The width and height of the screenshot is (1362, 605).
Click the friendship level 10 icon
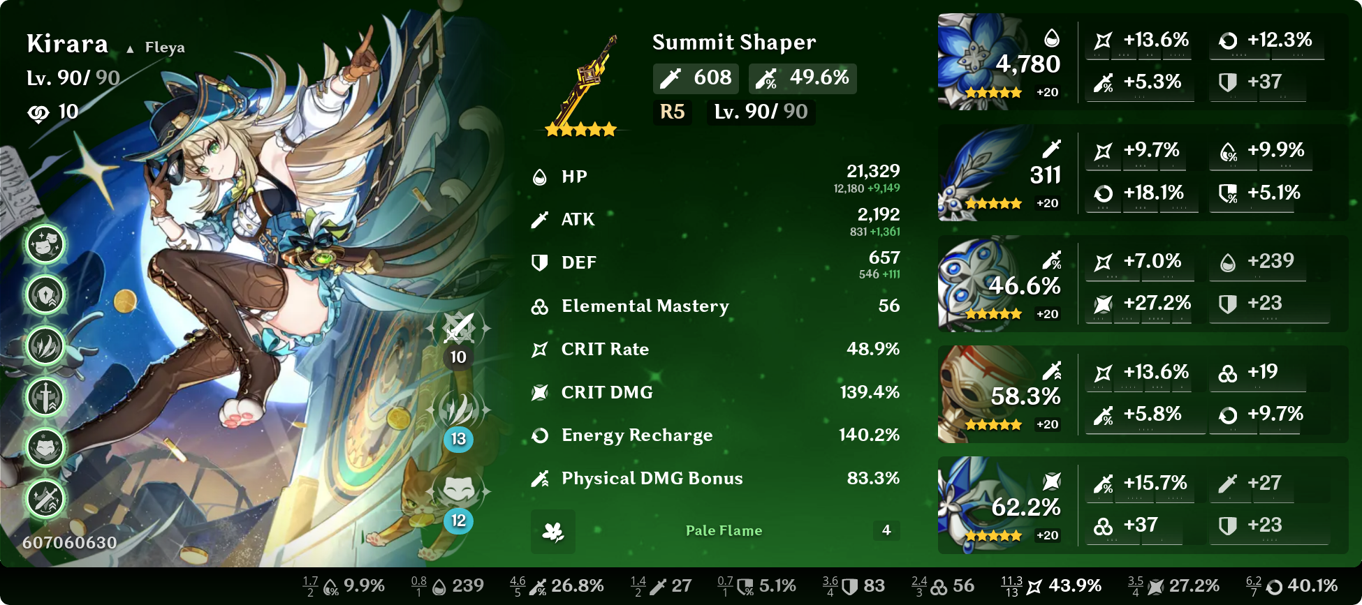point(38,112)
